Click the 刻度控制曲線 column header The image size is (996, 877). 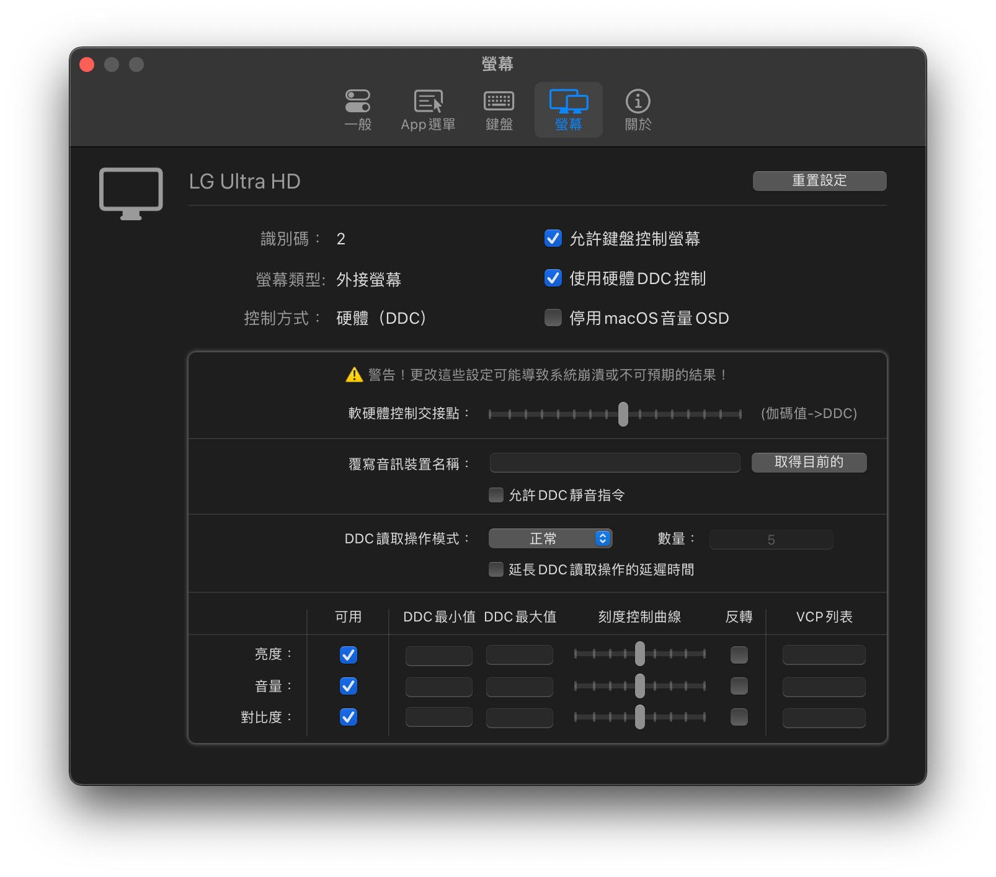coord(639,617)
